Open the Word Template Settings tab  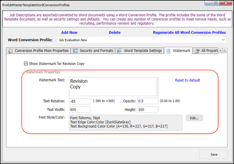140,51
